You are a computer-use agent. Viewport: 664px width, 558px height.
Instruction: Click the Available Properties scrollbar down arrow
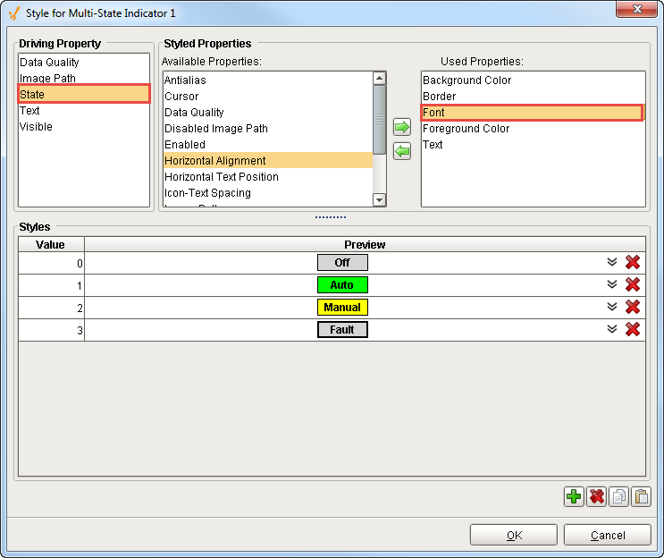point(379,200)
